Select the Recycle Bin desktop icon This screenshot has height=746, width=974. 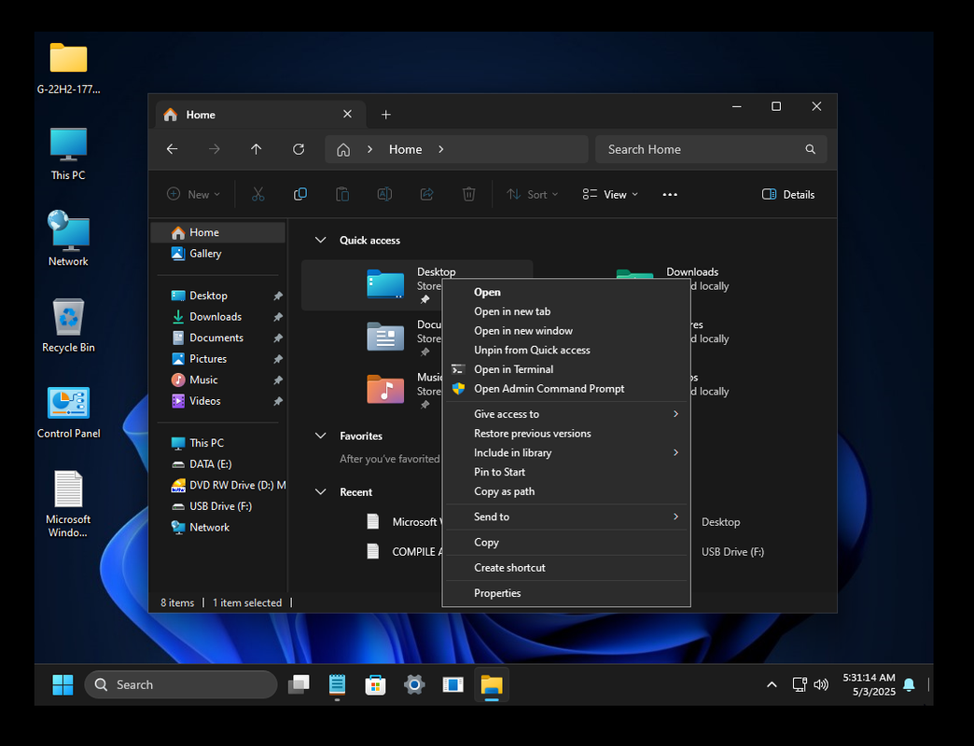coord(68,325)
